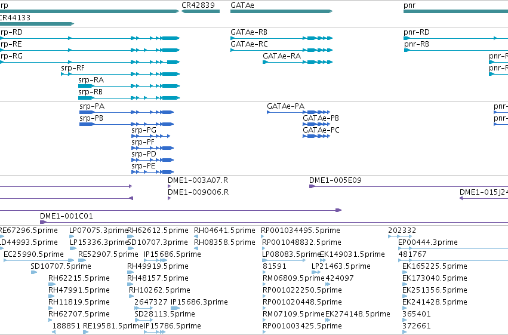
Task: Click the RH47991.5prime EST label
Action: click(79, 290)
